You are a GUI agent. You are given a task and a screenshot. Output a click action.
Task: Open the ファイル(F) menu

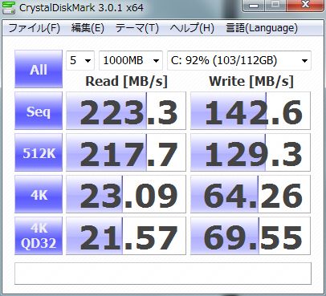tap(35, 28)
